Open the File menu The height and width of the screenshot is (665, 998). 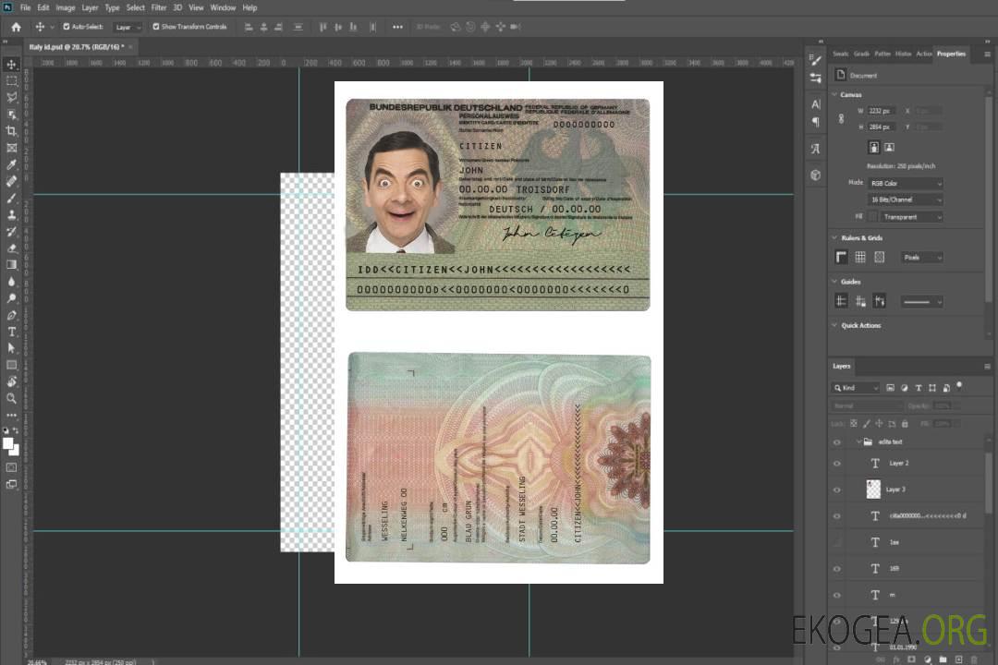point(26,7)
